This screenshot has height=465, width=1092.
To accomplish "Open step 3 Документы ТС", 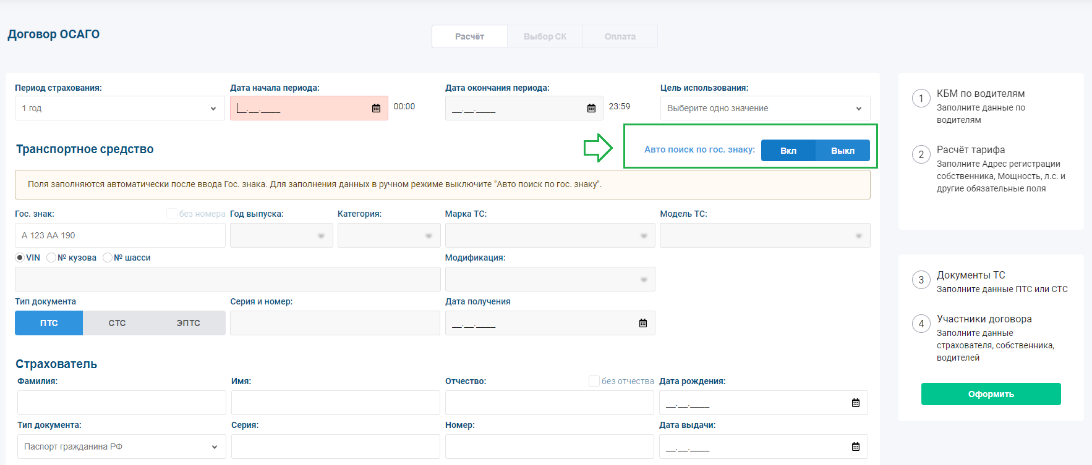I will pyautogui.click(x=971, y=275).
